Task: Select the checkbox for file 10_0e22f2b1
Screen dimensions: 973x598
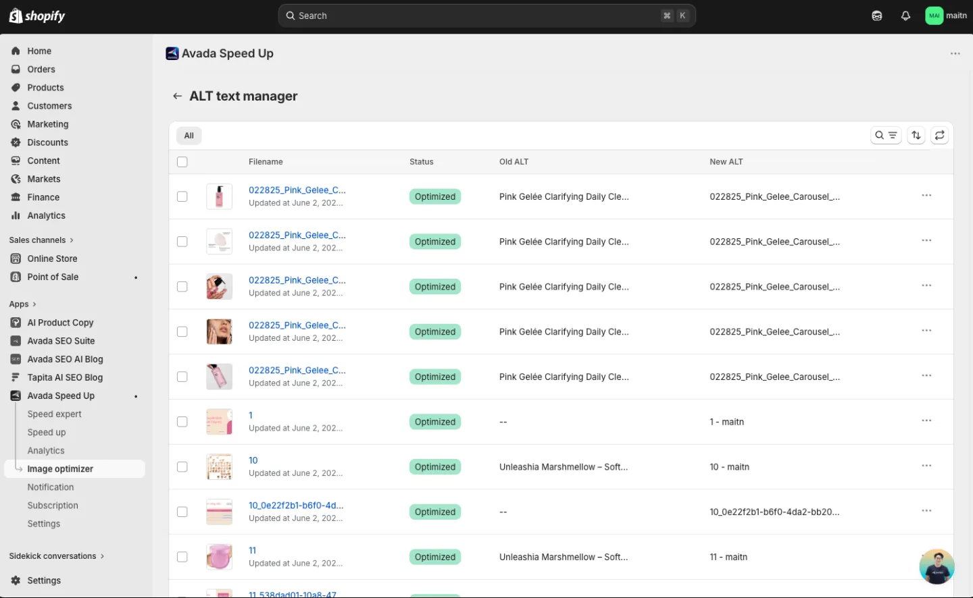Action: pos(182,512)
